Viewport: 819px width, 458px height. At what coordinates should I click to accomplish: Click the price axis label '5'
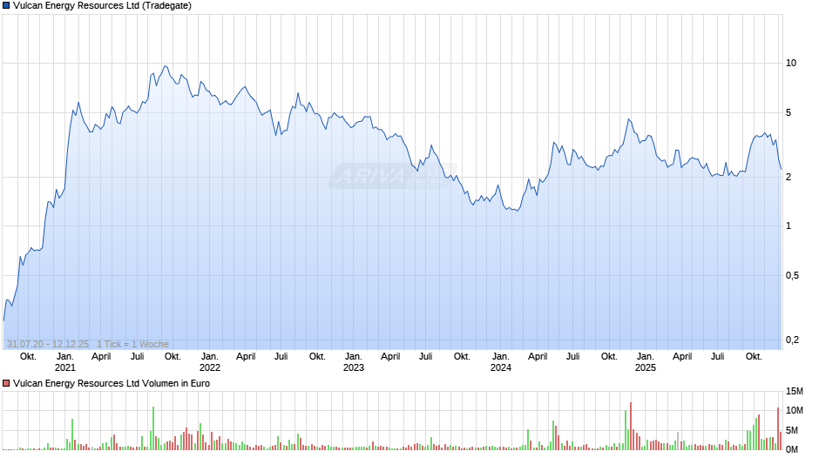(x=789, y=113)
